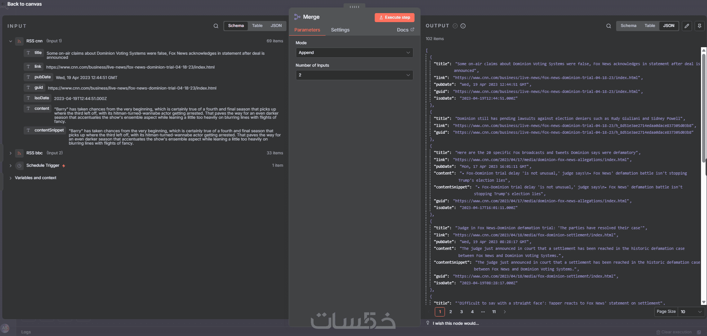The width and height of the screenshot is (707, 336).
Task: Open the Settings tab
Action: tap(340, 30)
